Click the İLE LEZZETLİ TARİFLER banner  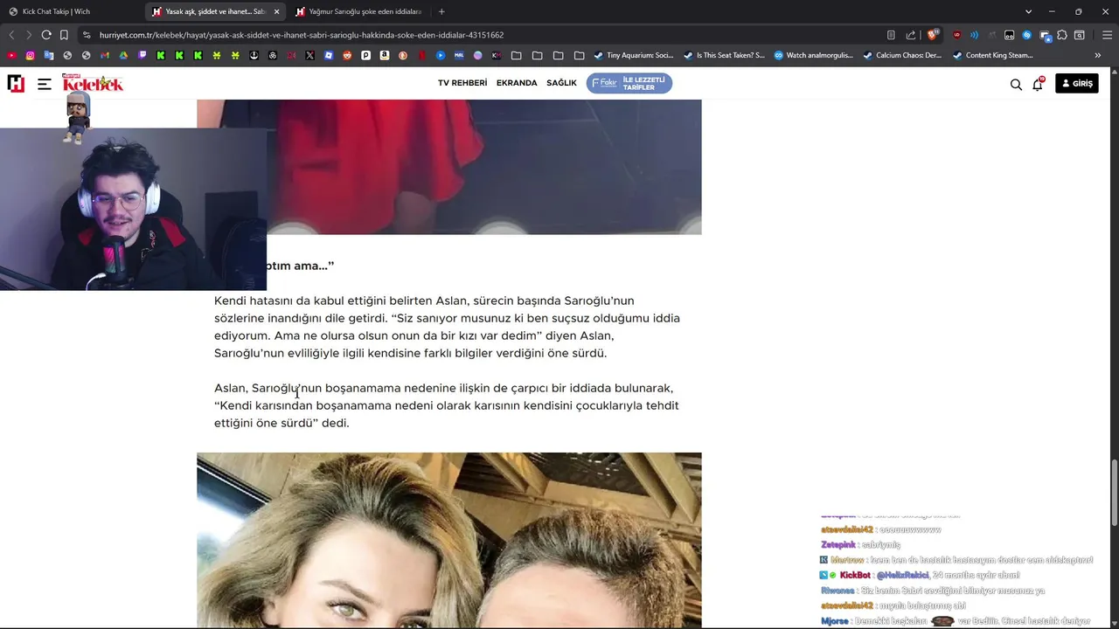[629, 83]
